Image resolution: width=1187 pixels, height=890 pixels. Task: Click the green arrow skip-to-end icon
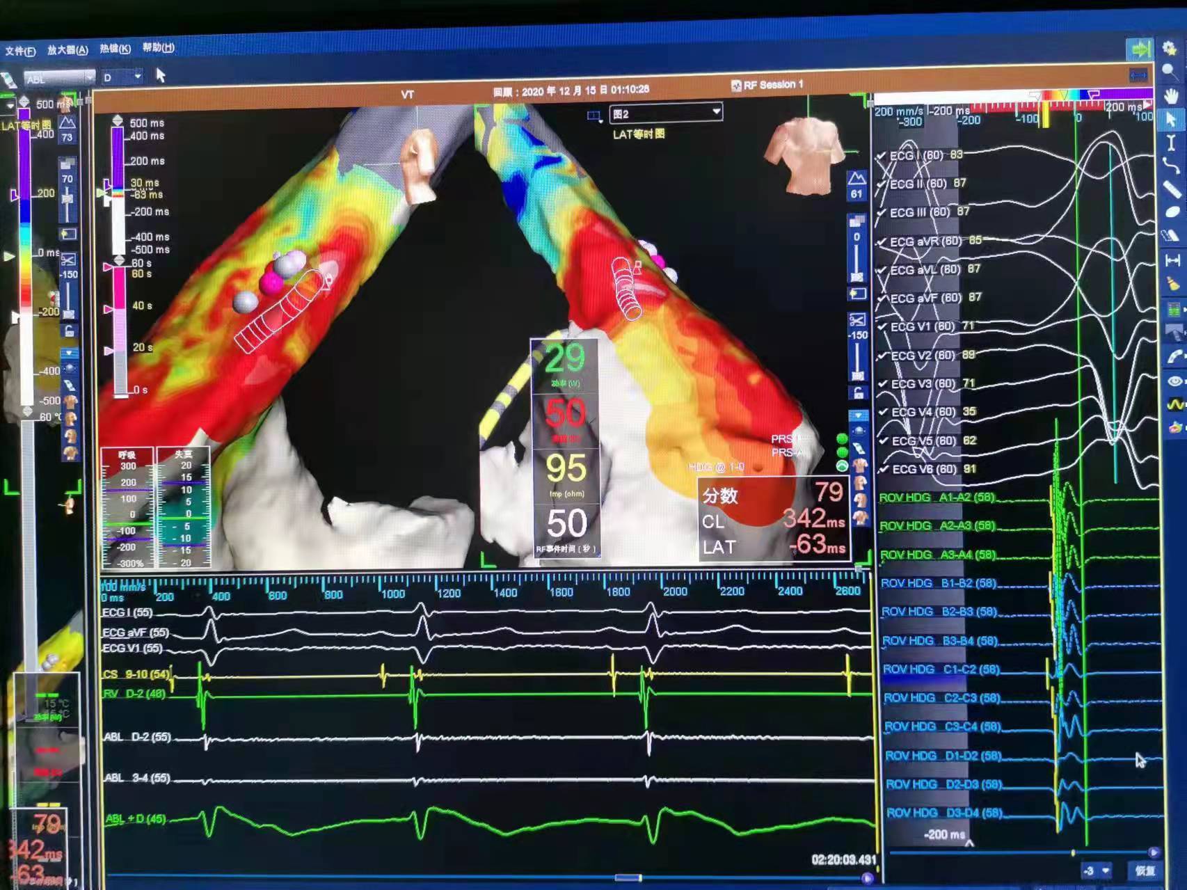tap(1140, 49)
